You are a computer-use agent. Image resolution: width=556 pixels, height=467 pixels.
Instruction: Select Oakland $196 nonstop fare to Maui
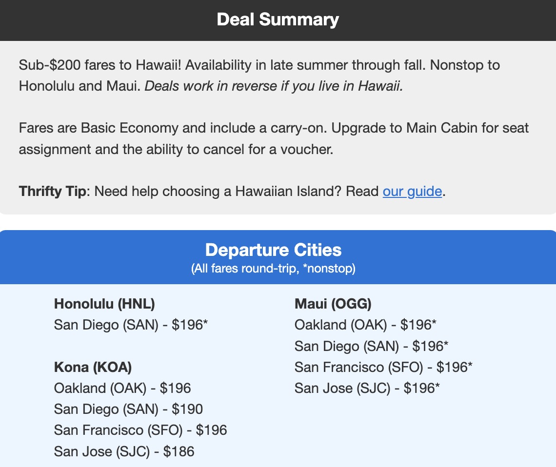click(365, 325)
